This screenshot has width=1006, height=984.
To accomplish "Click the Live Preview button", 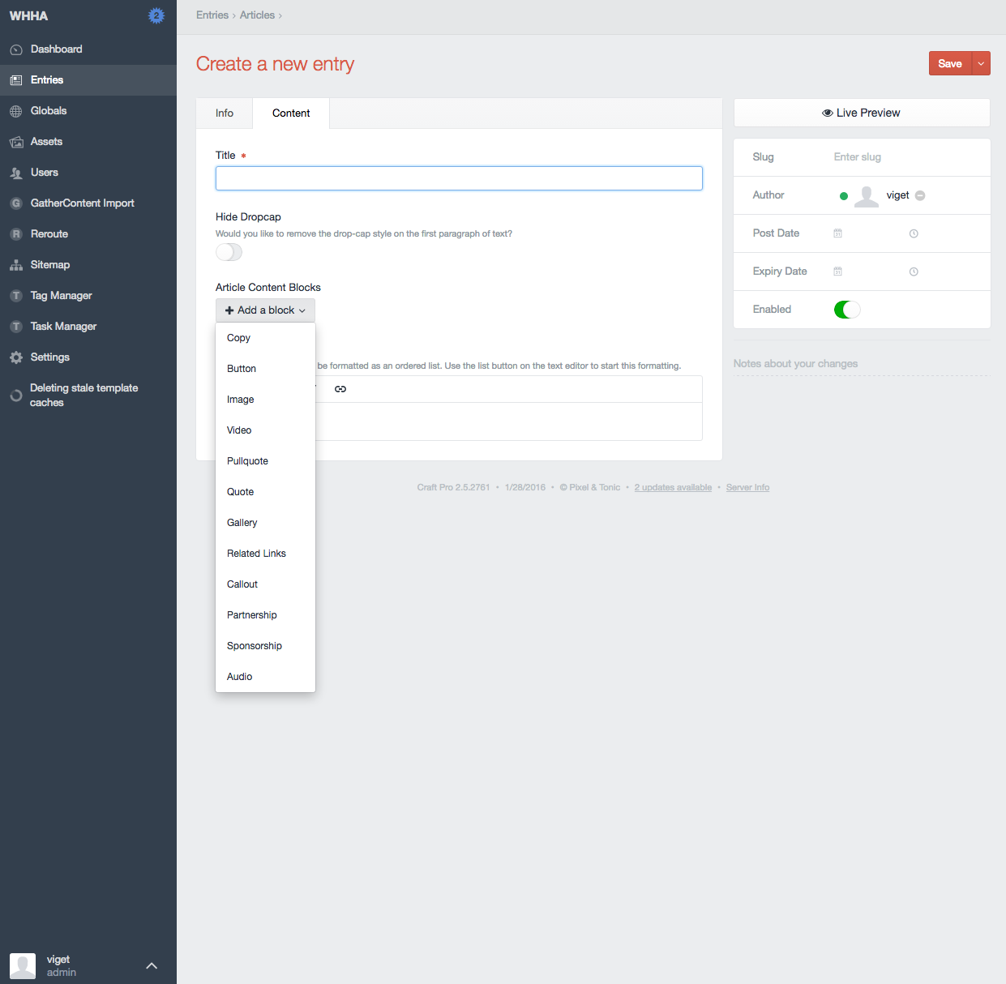I will tap(861, 113).
